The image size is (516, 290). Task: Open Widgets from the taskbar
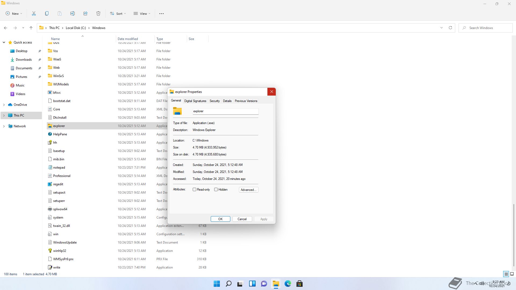click(252, 284)
